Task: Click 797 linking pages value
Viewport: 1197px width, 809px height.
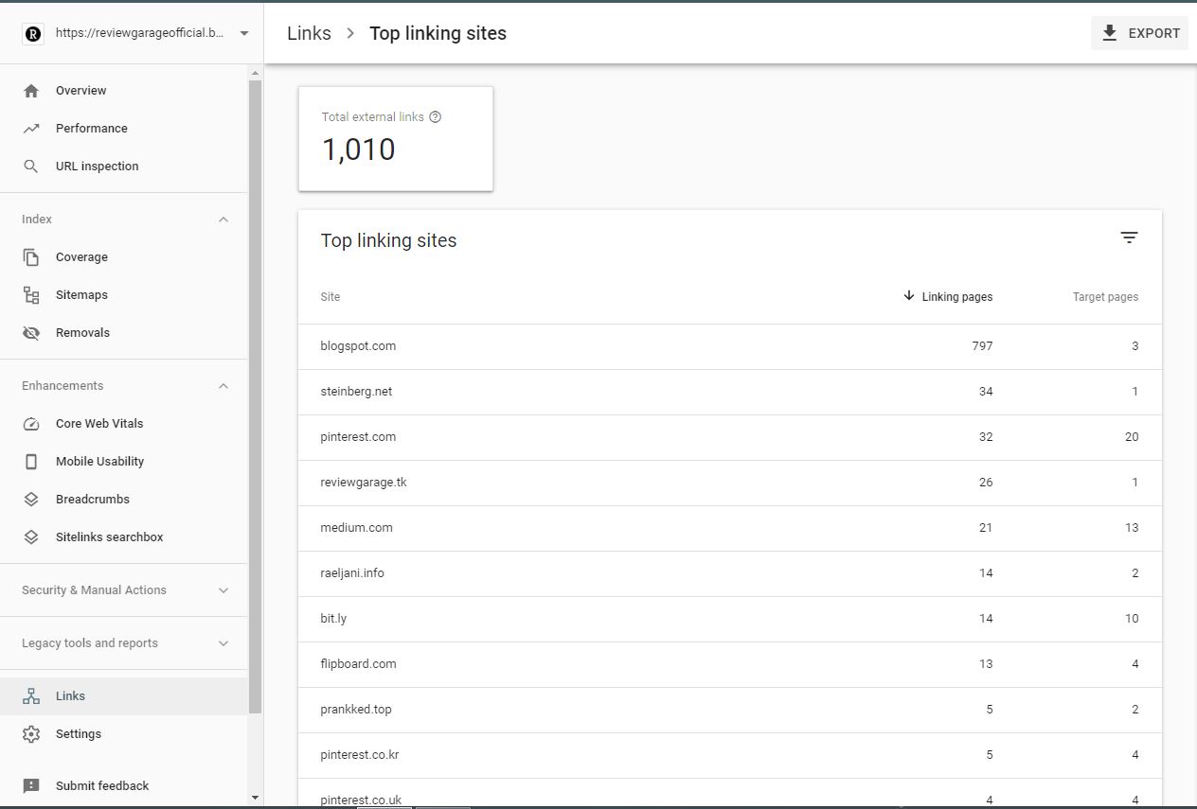Action: [982, 346]
